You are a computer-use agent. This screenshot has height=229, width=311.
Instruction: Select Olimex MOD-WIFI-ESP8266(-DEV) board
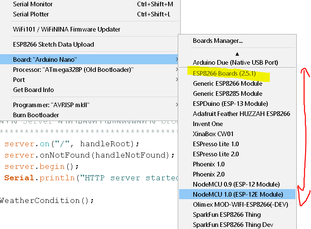237,205
